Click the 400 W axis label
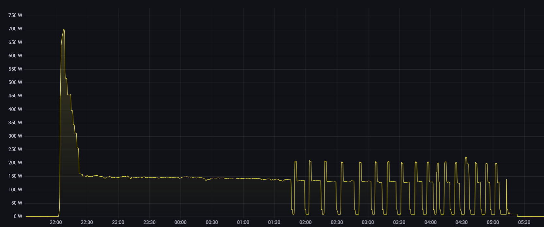This screenshot has width=544, height=227. [15, 109]
